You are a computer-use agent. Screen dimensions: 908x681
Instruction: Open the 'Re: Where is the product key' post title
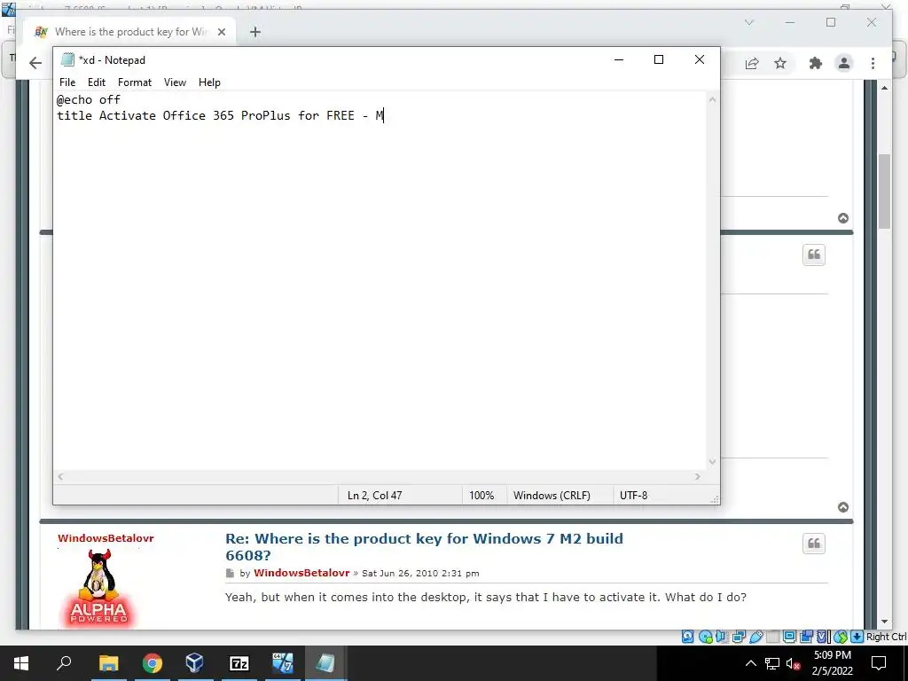[x=424, y=546]
